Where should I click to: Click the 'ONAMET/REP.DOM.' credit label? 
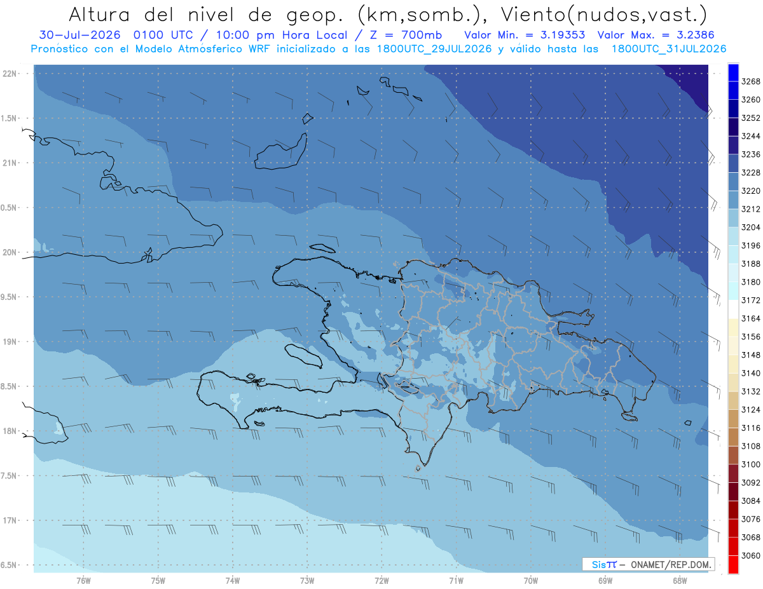[670, 564]
